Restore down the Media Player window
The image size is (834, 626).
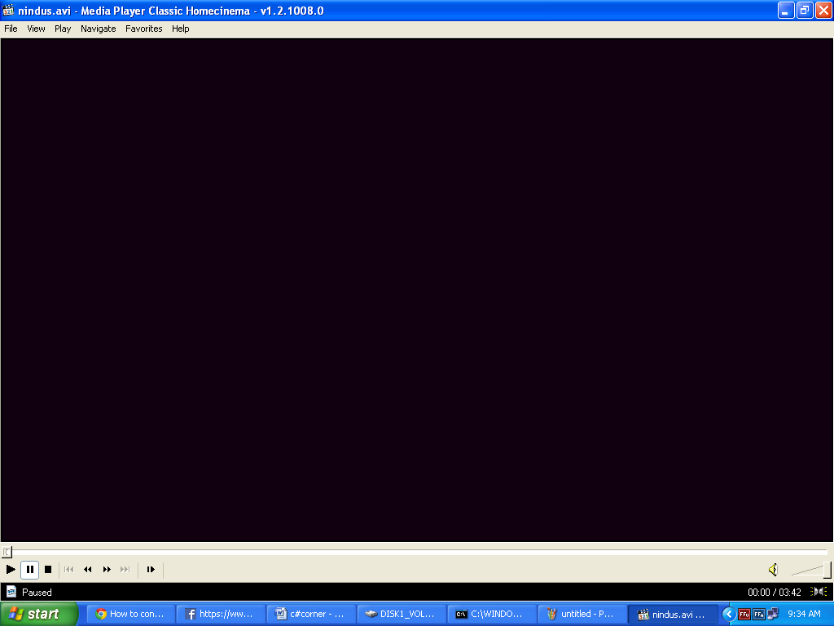point(804,10)
